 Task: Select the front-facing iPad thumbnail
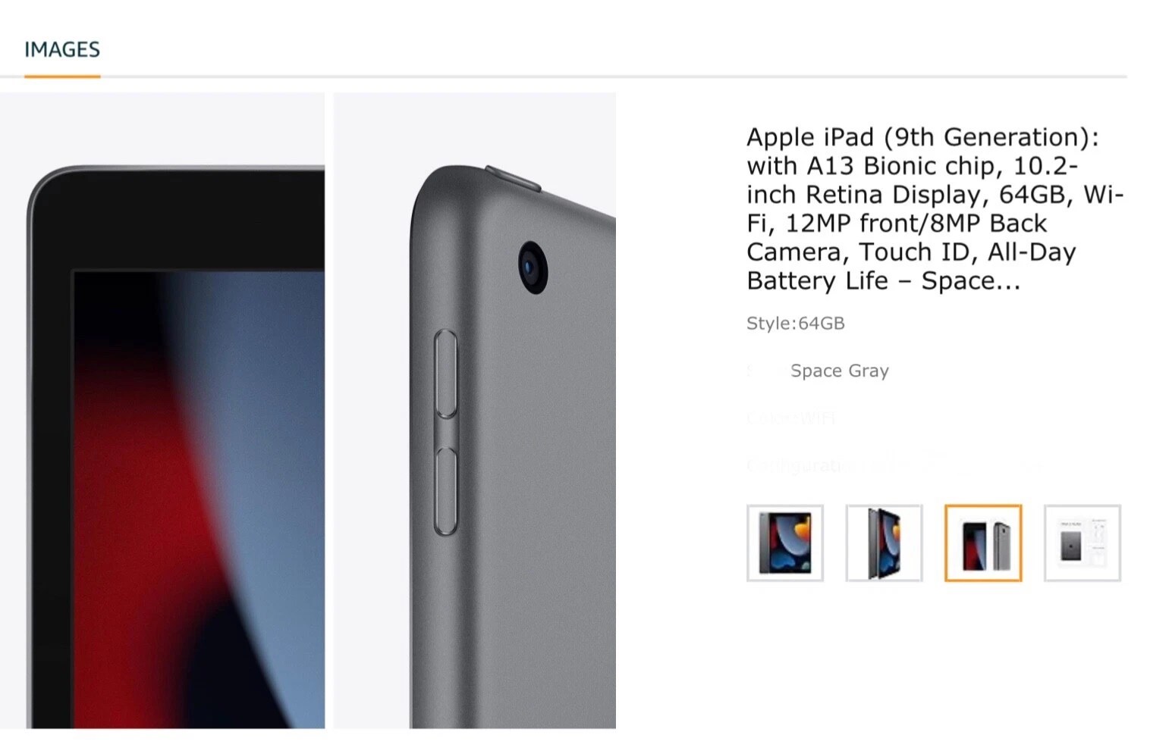(785, 543)
